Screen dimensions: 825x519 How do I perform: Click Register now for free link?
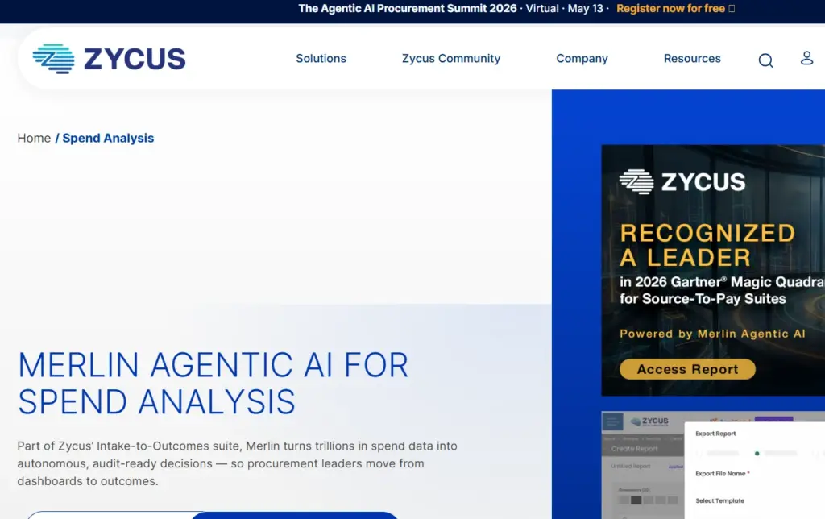[x=676, y=8]
